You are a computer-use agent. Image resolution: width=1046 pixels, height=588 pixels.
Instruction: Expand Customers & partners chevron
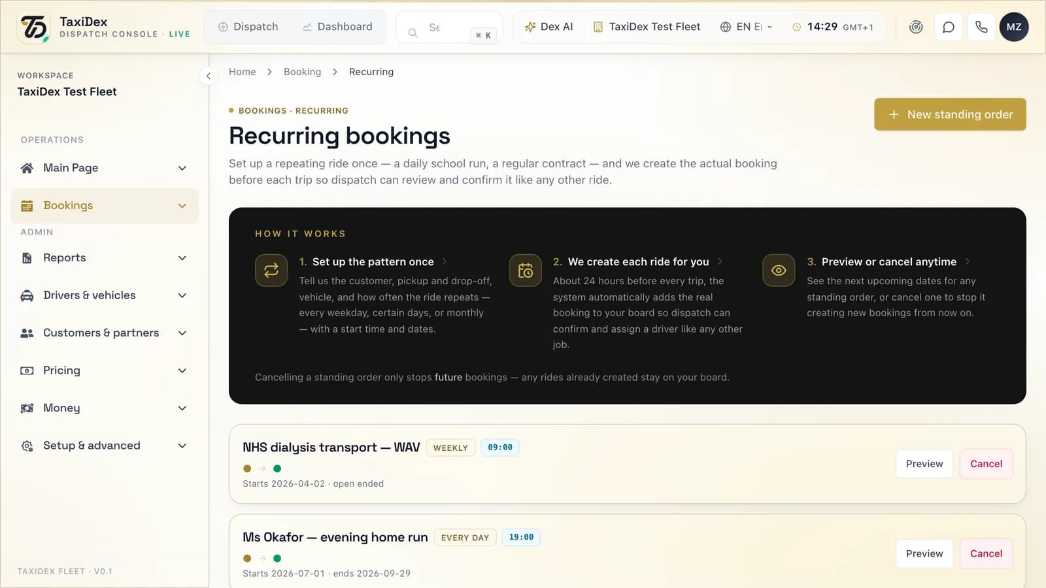182,333
